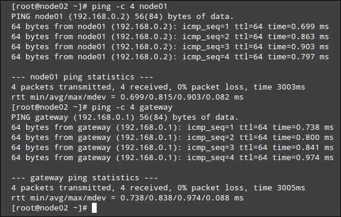This screenshot has height=217, width=341.
Task: Click the gateway reply with time=0.738 ms
Action: click(173, 127)
